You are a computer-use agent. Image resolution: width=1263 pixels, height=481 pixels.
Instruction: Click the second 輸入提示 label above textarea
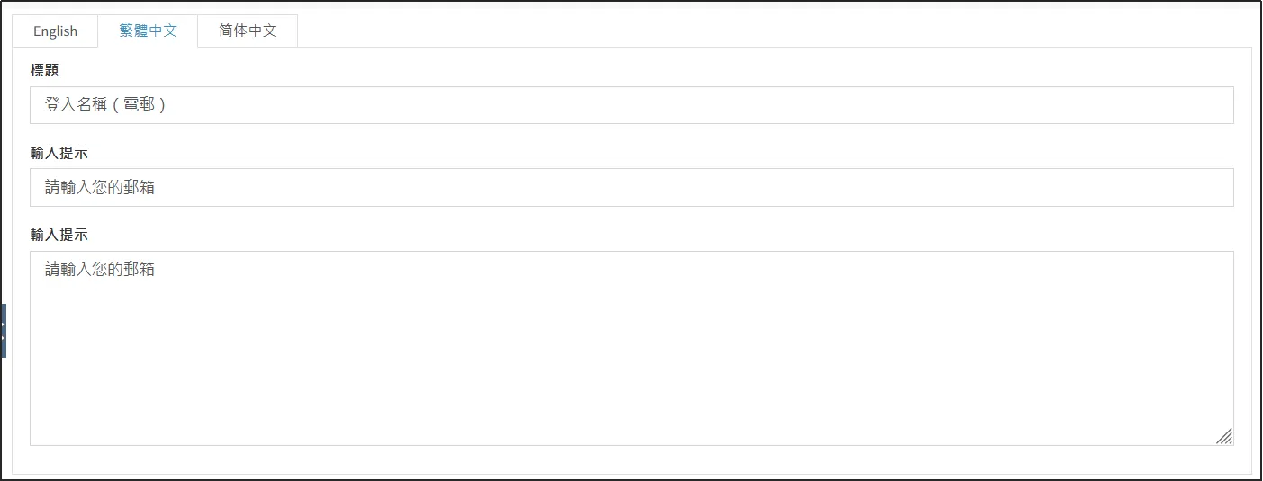pyautogui.click(x=59, y=236)
